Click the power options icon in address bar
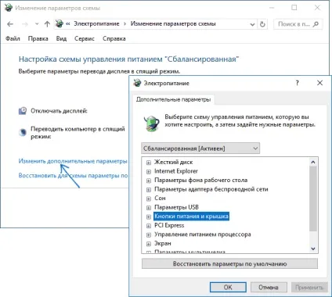This screenshot has height=297, width=332. pyautogui.click(x=60, y=23)
